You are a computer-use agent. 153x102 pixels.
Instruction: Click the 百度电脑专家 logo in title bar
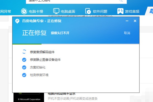17,21
